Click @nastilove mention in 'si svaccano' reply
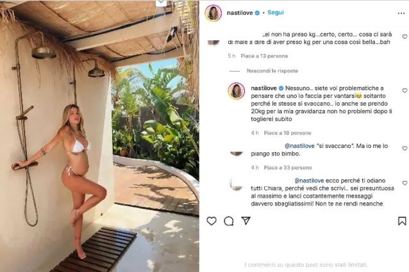409x272 pixels. (299, 146)
